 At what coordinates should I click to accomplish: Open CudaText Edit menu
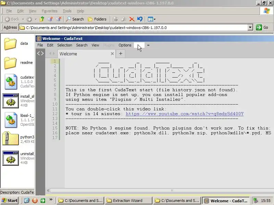(x=50, y=45)
